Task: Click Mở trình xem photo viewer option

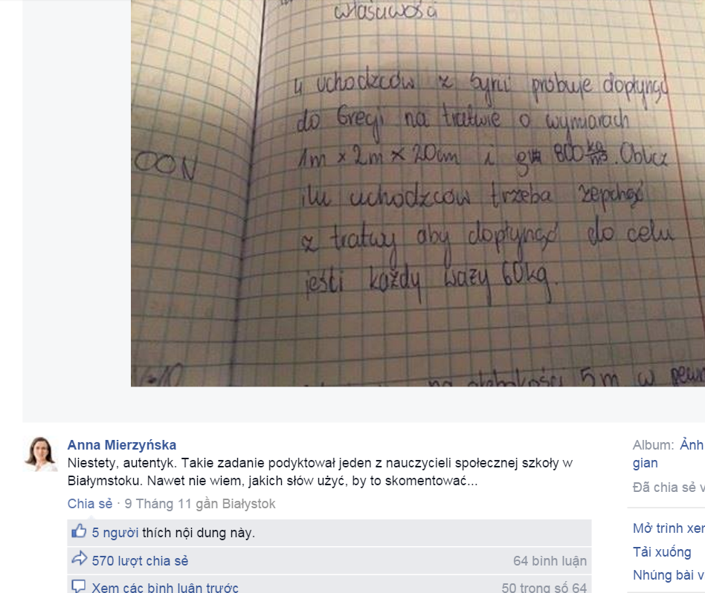Action: click(669, 528)
